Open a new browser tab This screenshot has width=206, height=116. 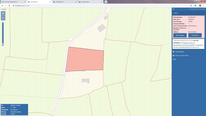106,2
